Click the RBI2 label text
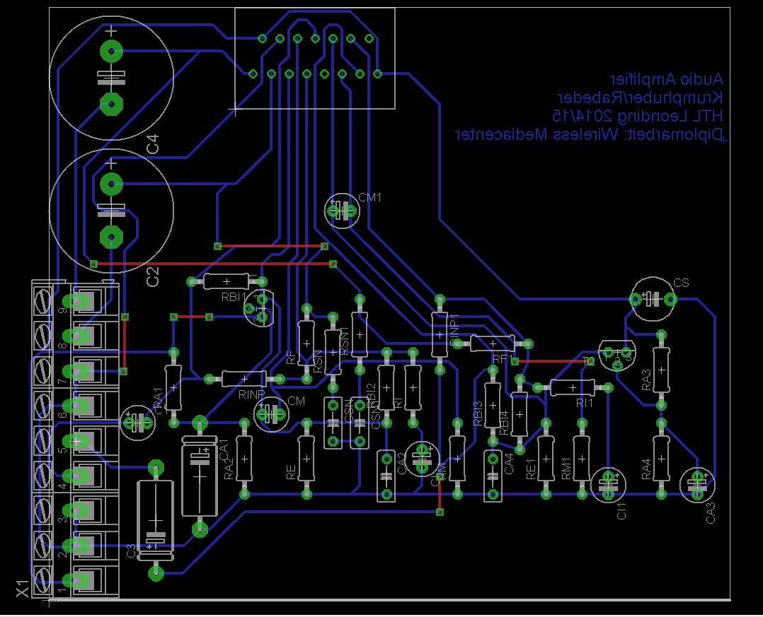The width and height of the screenshot is (763, 617). (x=372, y=397)
